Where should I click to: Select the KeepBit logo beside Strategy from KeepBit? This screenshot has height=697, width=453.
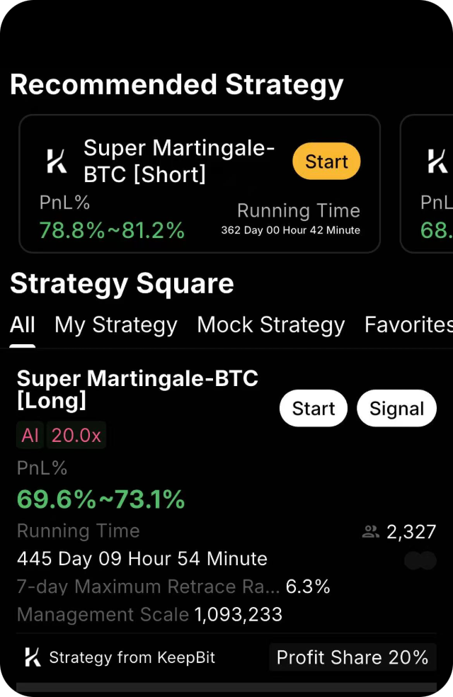tap(30, 657)
